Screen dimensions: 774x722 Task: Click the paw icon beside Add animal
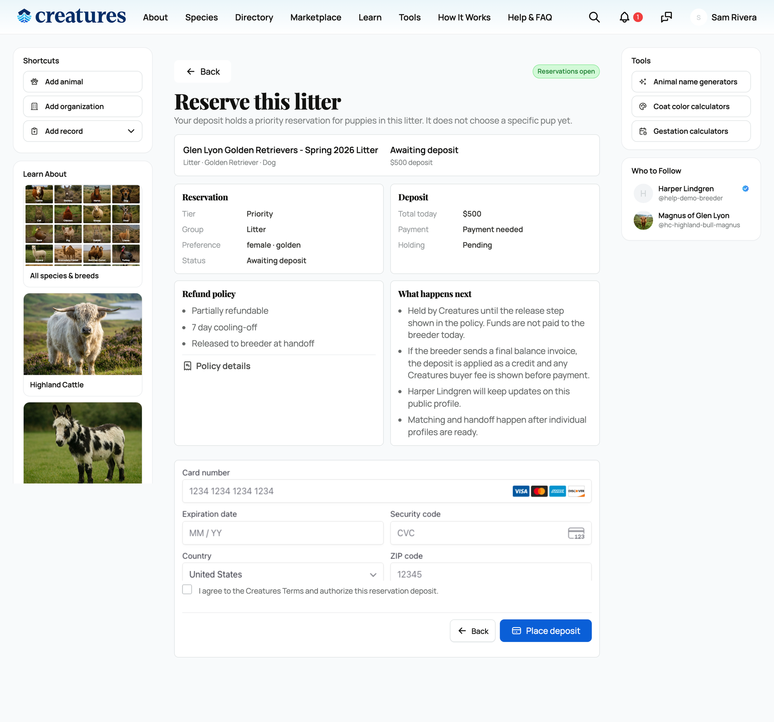point(34,82)
